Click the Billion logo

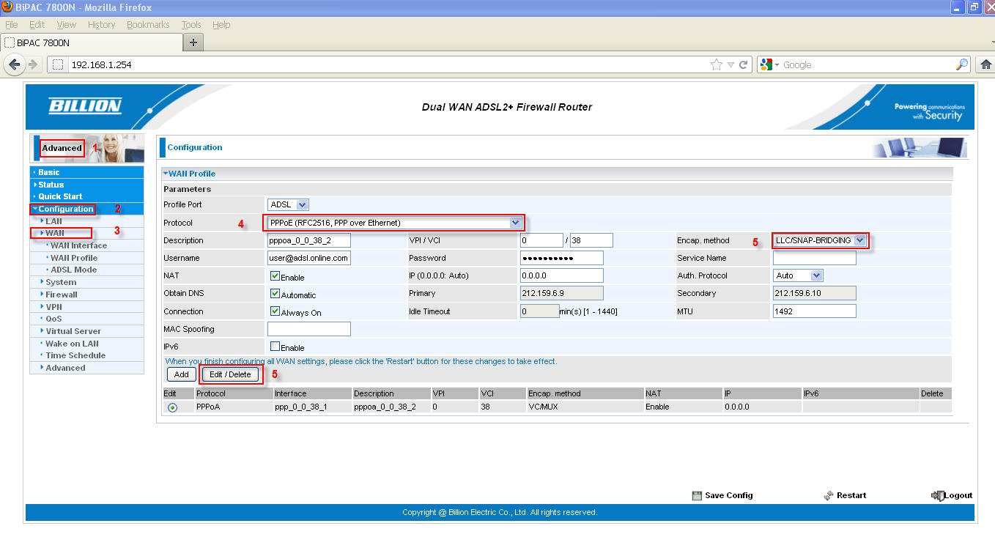(x=85, y=106)
